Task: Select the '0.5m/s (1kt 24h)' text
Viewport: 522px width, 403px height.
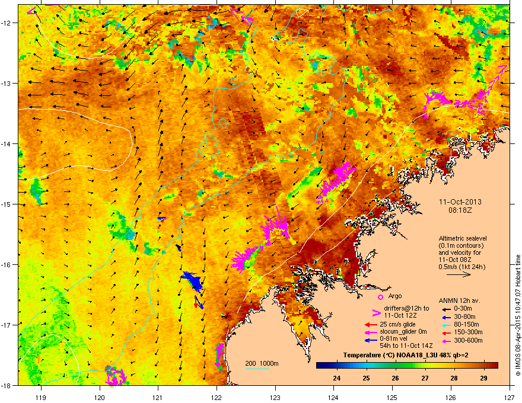Action: (461, 267)
